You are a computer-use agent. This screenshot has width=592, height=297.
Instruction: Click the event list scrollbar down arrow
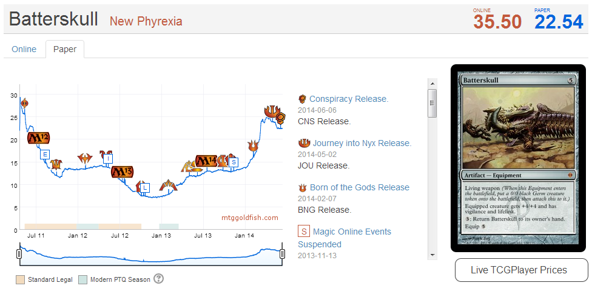tap(432, 255)
